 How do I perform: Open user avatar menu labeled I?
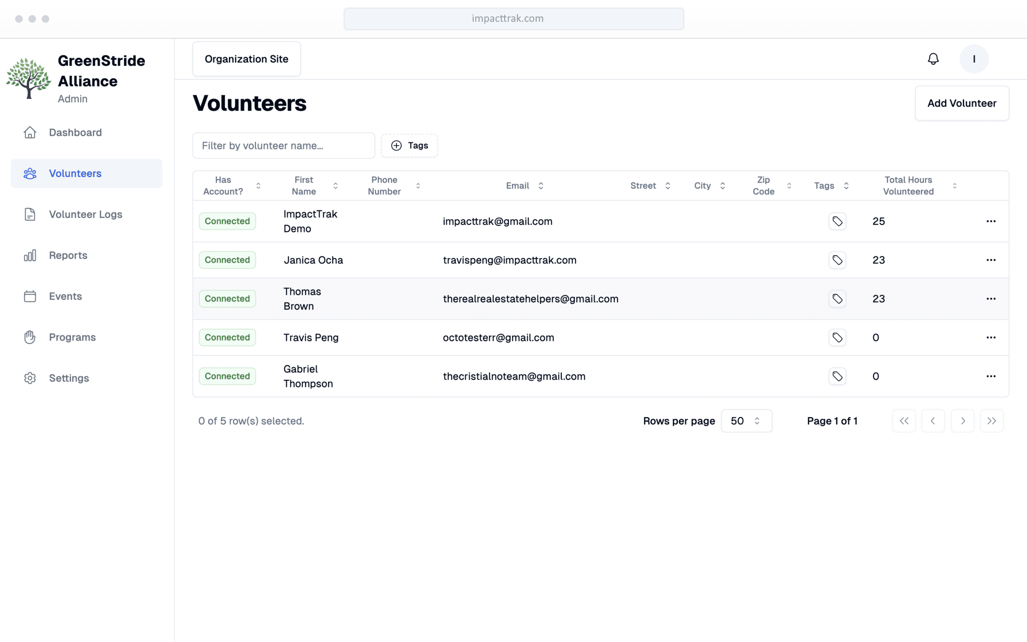coord(974,59)
